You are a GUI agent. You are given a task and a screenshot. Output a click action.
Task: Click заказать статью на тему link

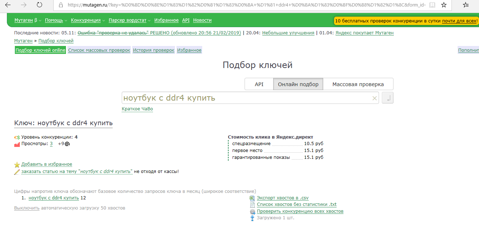(x=77, y=172)
